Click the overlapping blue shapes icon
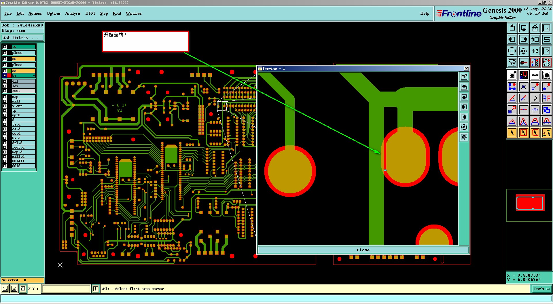Image resolution: width=553 pixels, height=304 pixels. click(547, 110)
